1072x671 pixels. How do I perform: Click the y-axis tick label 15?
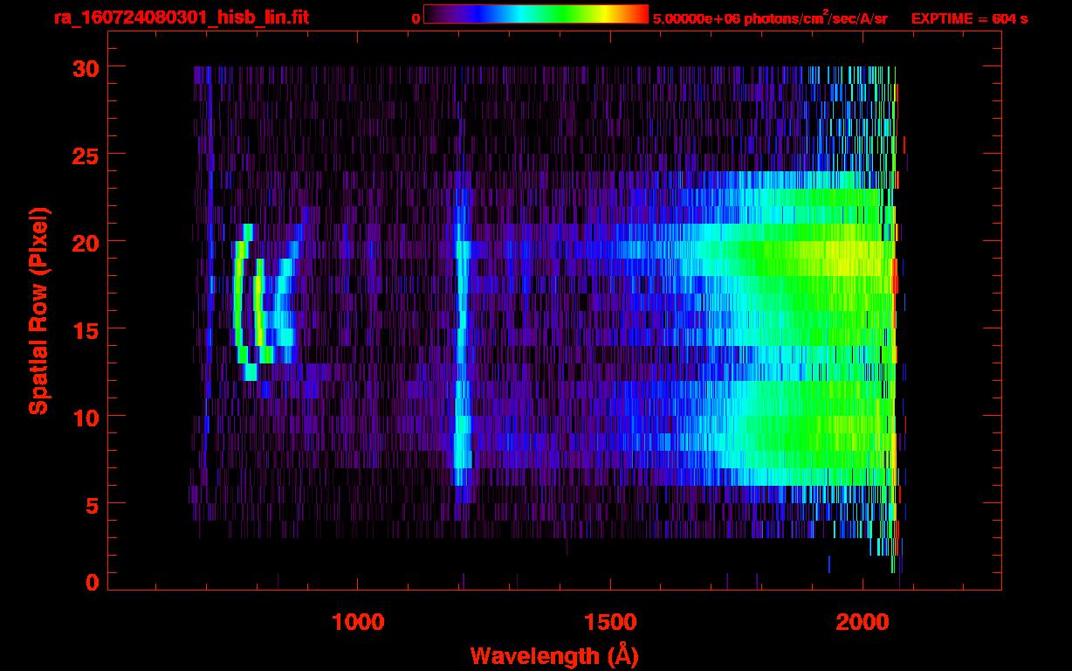click(x=85, y=329)
